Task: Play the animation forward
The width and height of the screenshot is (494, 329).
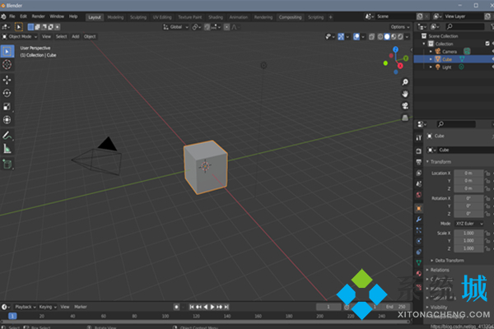Action: 212,307
